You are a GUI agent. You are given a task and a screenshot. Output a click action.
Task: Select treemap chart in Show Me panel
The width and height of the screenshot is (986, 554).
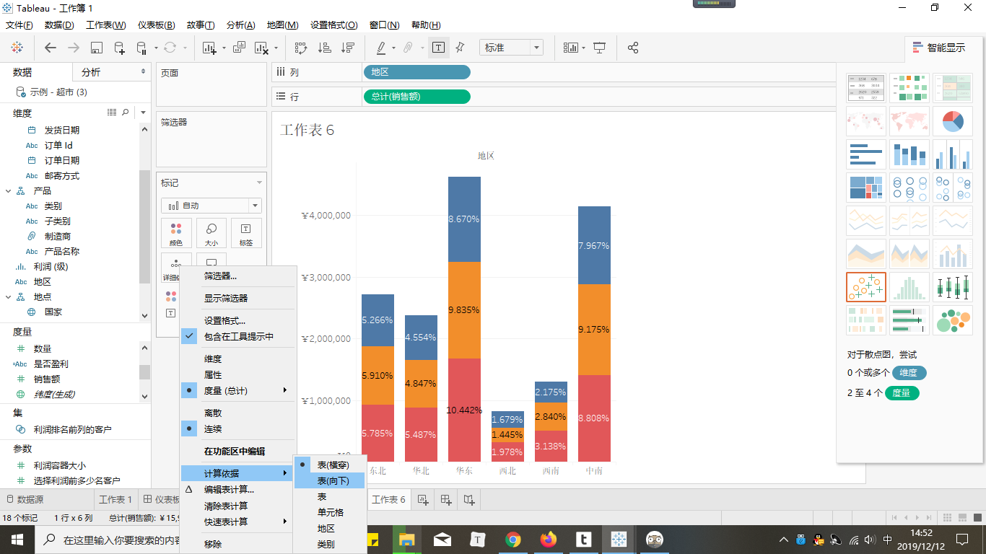[866, 188]
